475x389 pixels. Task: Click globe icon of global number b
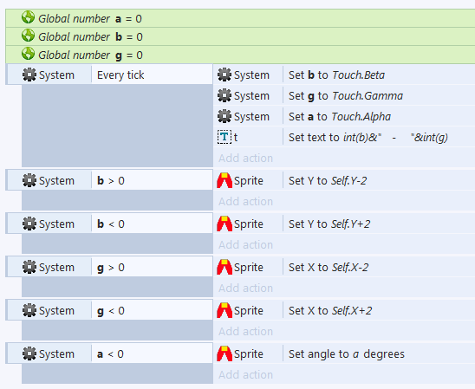pyautogui.click(x=28, y=36)
